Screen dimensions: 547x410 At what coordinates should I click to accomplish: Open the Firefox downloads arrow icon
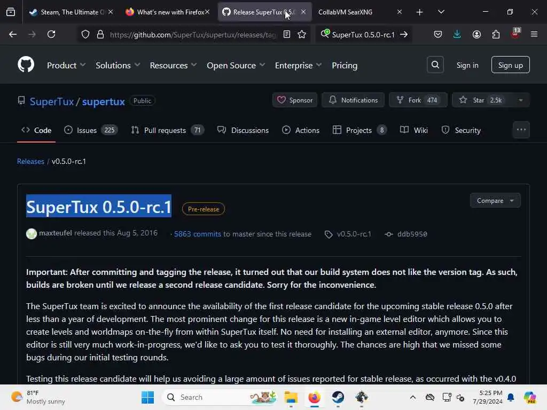[457, 35]
